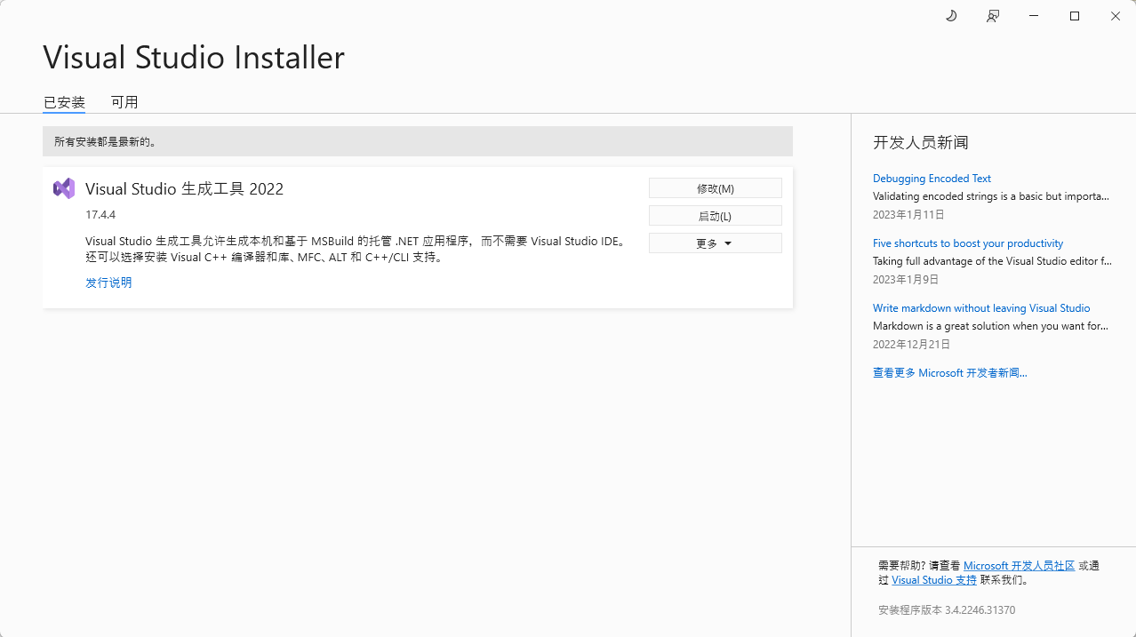The height and width of the screenshot is (637, 1136).
Task: Open the Visual Studio 支持 link
Action: tap(934, 580)
